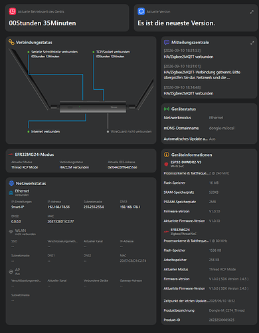259x333 pixels.
Task: Click subnet mask 255.255.255.0
Action: point(94,206)
